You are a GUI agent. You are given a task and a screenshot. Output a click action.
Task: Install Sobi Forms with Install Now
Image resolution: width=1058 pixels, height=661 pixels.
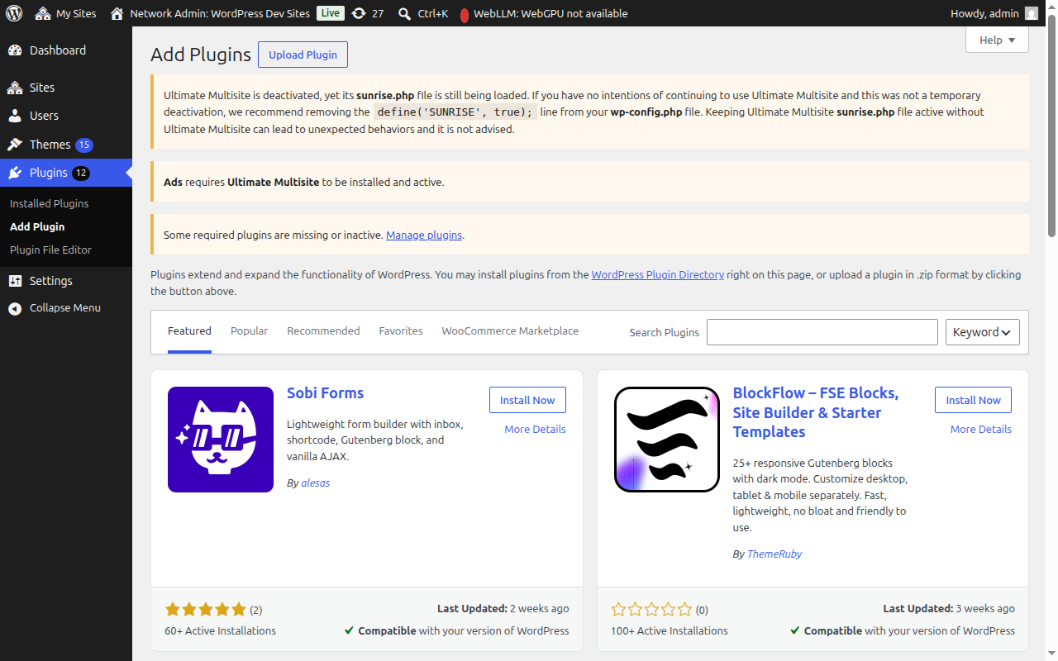[x=527, y=400]
